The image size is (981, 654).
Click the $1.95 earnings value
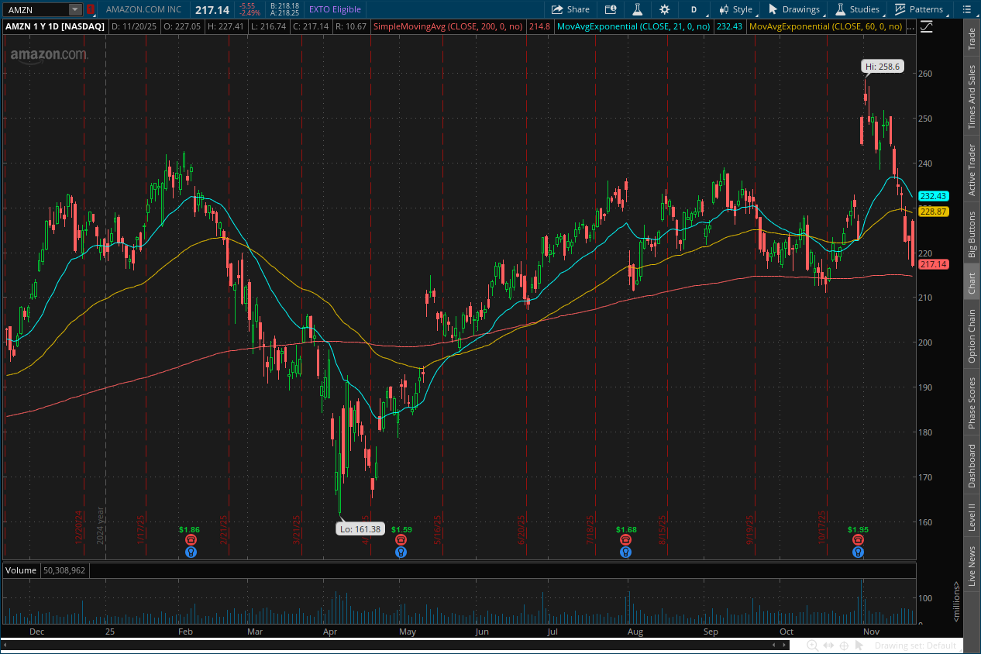pos(858,530)
